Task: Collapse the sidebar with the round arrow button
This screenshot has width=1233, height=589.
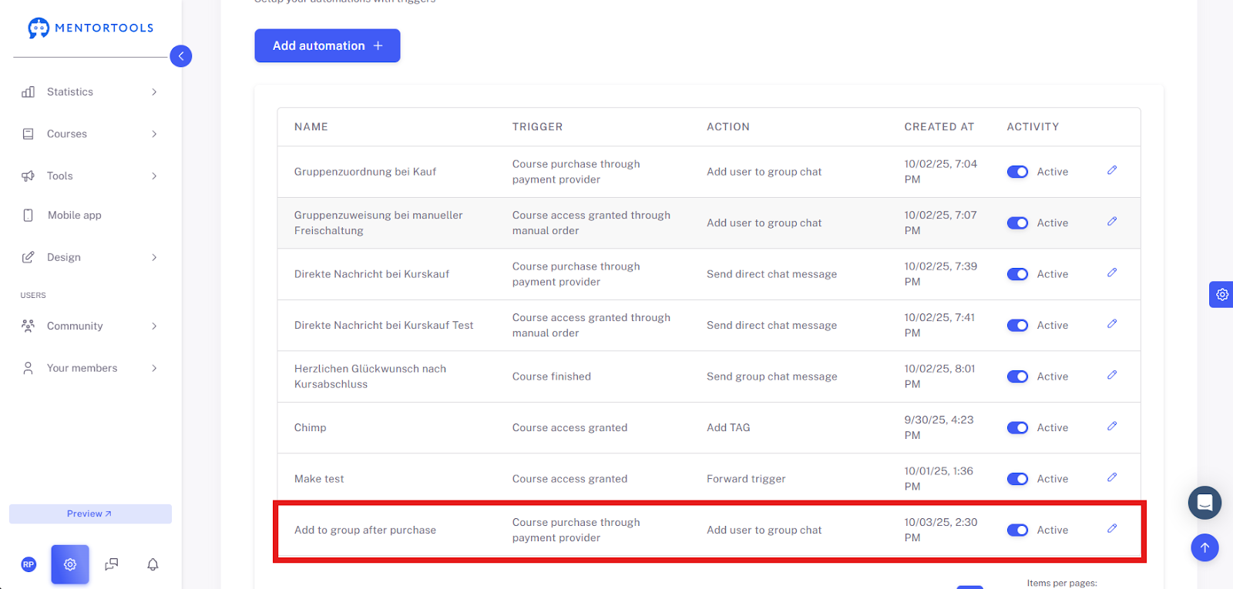Action: click(180, 56)
